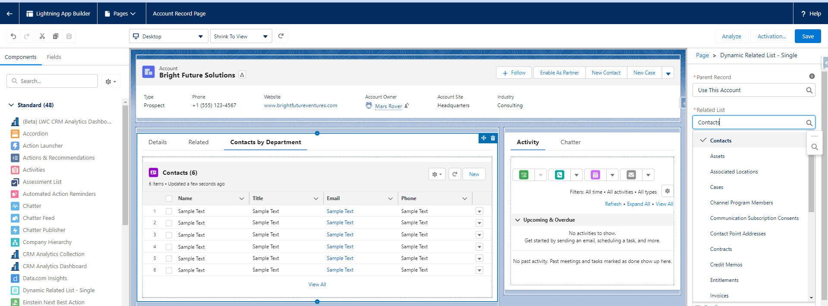
Task: Check the row 4 contact checkbox
Action: click(x=169, y=247)
